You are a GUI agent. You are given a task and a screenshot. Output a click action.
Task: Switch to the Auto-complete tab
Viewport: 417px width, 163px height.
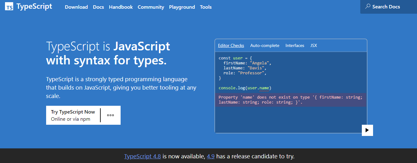tap(265, 45)
